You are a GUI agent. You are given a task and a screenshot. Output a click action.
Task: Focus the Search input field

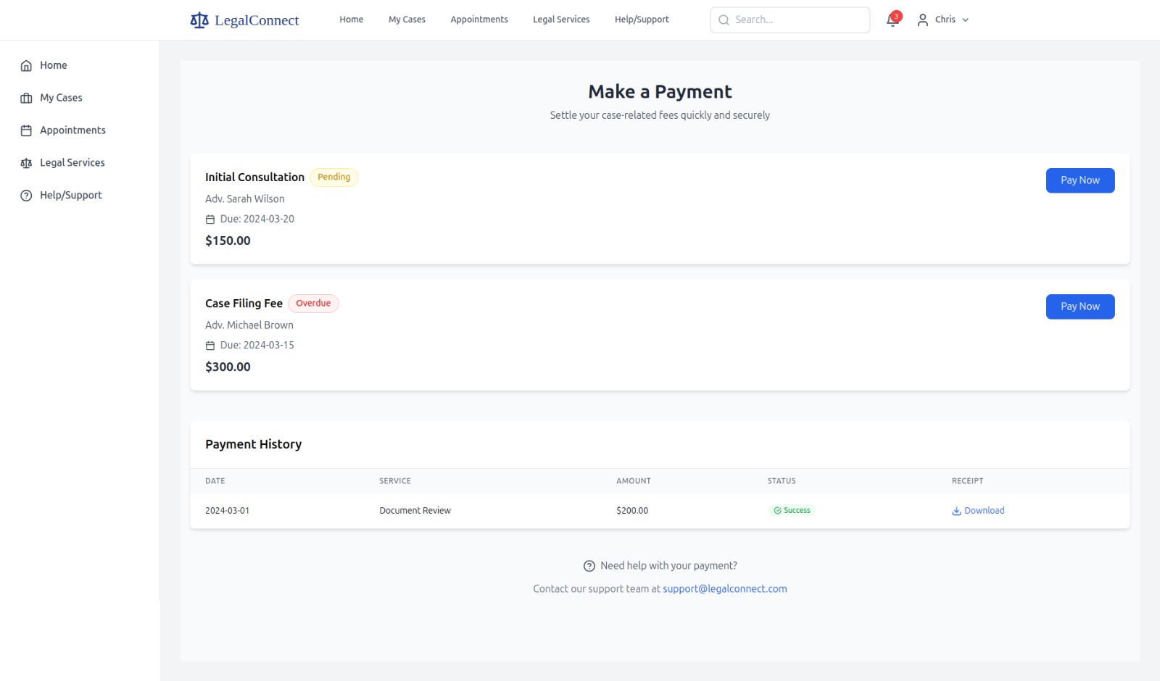(x=790, y=20)
